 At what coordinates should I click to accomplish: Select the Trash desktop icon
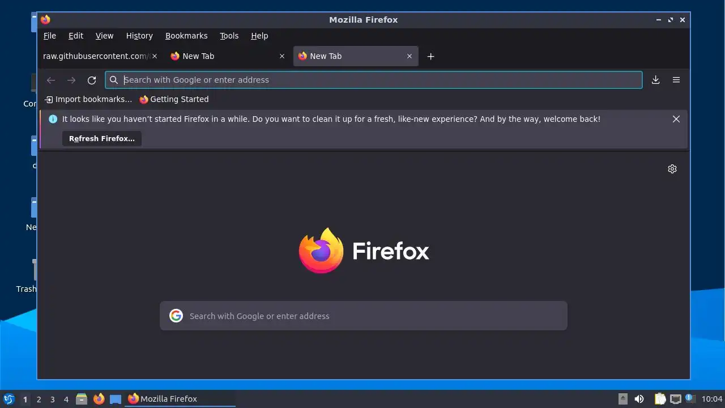click(26, 276)
